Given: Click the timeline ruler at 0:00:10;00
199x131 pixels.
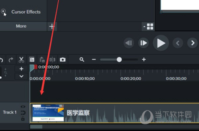Looking at the screenshot, I should pyautogui.click(x=85, y=79).
